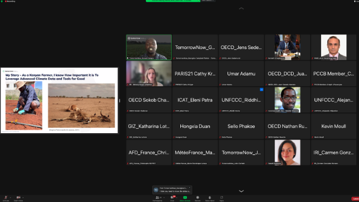Select the photo tile of man in pink tie

[x=334, y=47]
